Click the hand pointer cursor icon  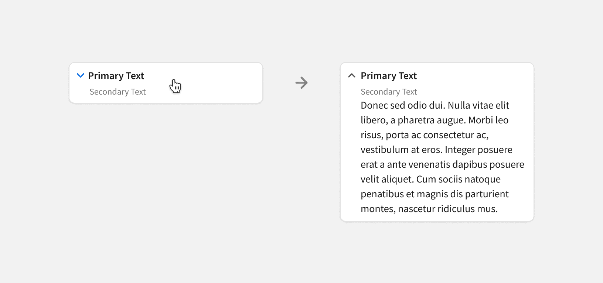click(x=175, y=86)
